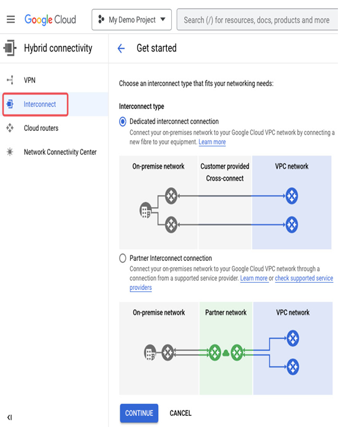The width and height of the screenshot is (346, 427).
Task: Click the back arrow beside Get started
Action: pos(121,48)
